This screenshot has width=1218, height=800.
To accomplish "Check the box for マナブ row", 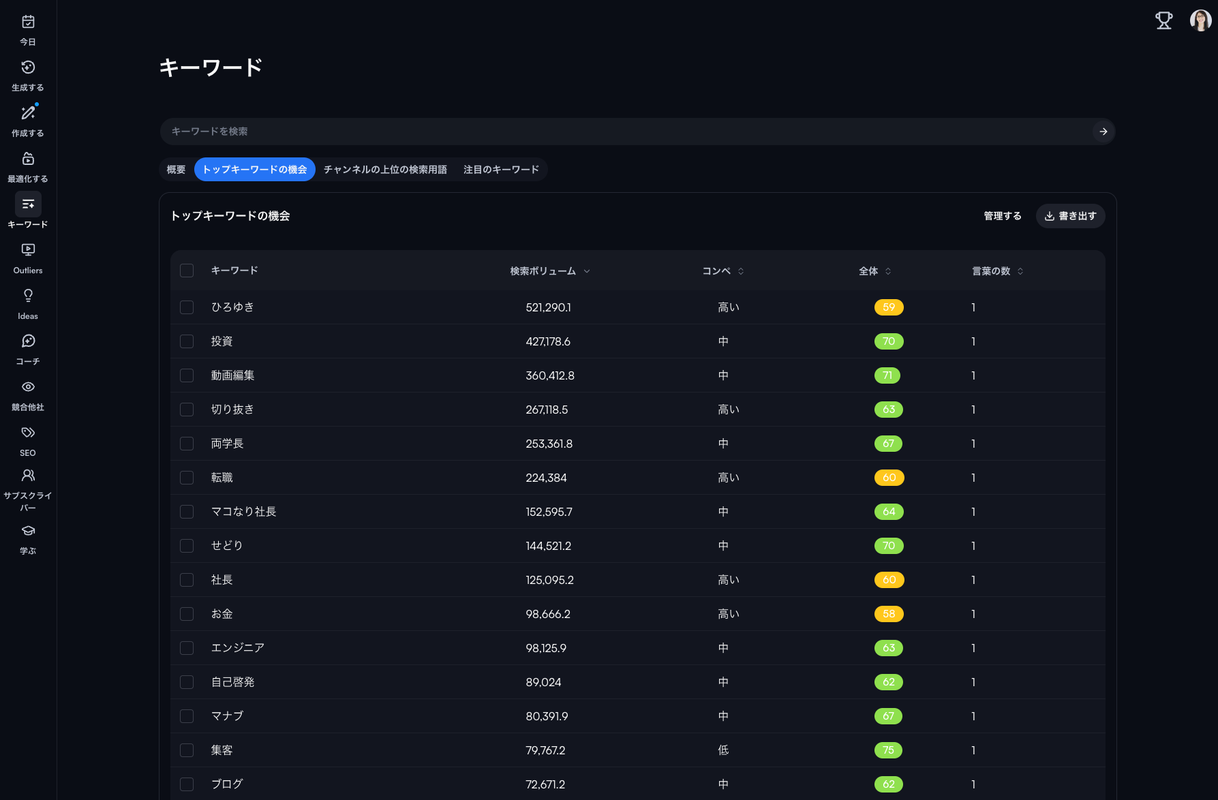I will [x=187, y=716].
